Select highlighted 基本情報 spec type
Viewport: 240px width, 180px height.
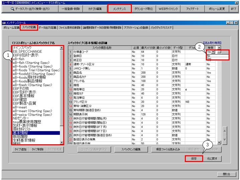(36, 133)
